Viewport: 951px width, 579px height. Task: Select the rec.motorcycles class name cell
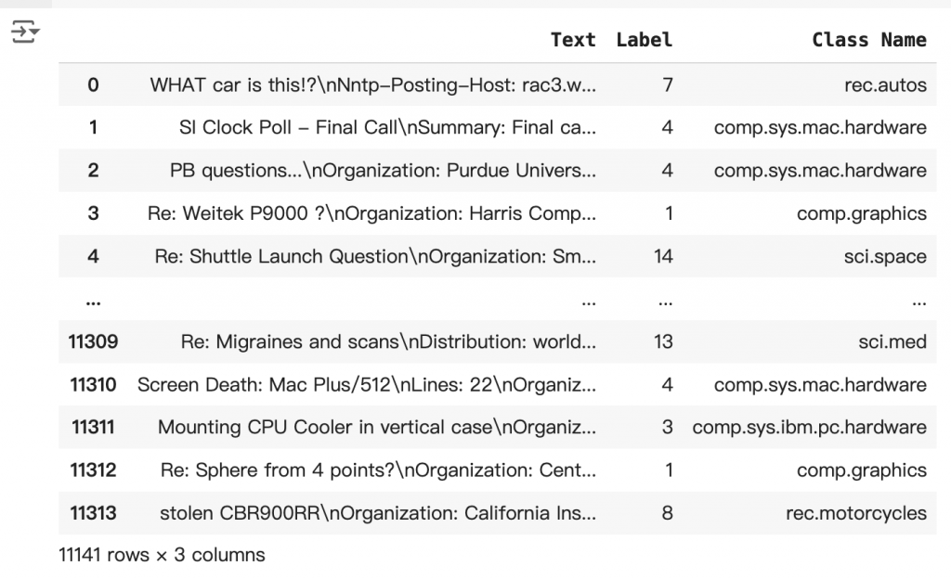click(x=855, y=513)
